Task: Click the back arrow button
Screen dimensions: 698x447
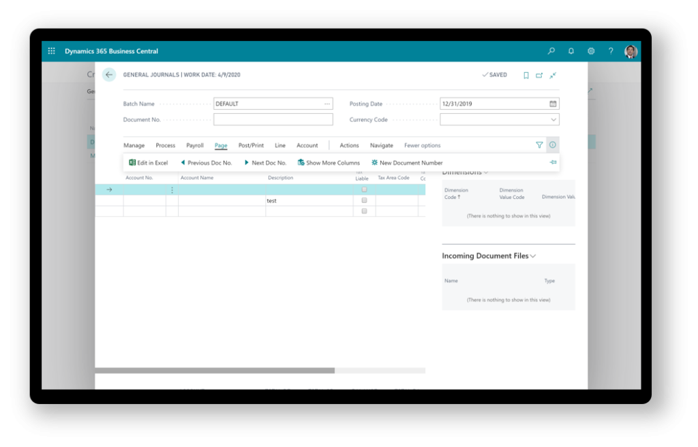Action: (x=109, y=75)
